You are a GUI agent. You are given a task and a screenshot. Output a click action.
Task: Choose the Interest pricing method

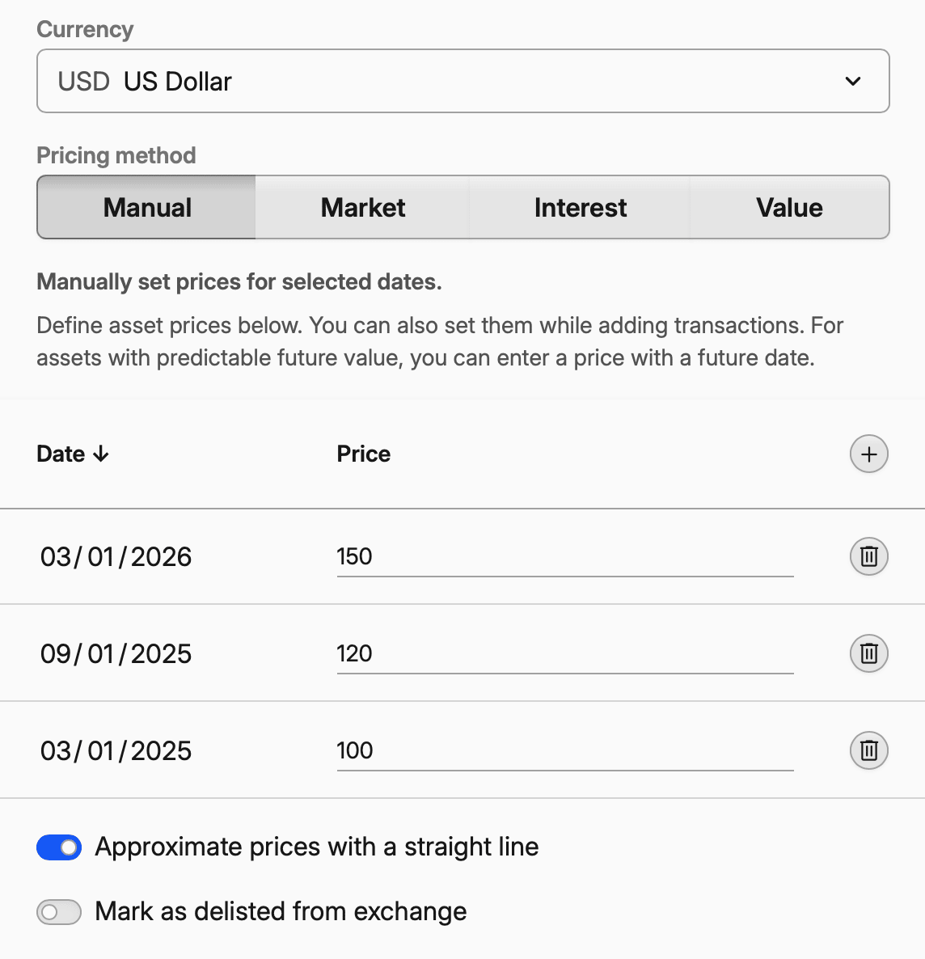[580, 208]
